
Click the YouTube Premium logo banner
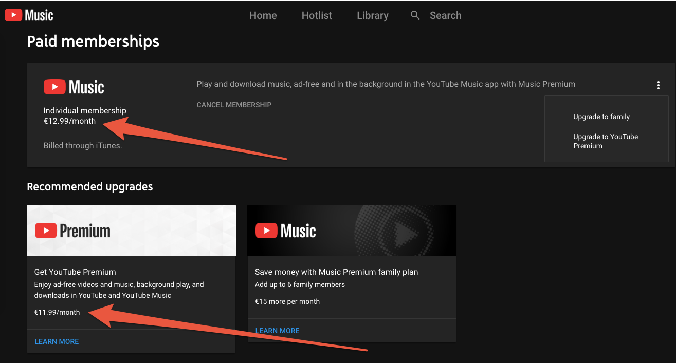[131, 231]
